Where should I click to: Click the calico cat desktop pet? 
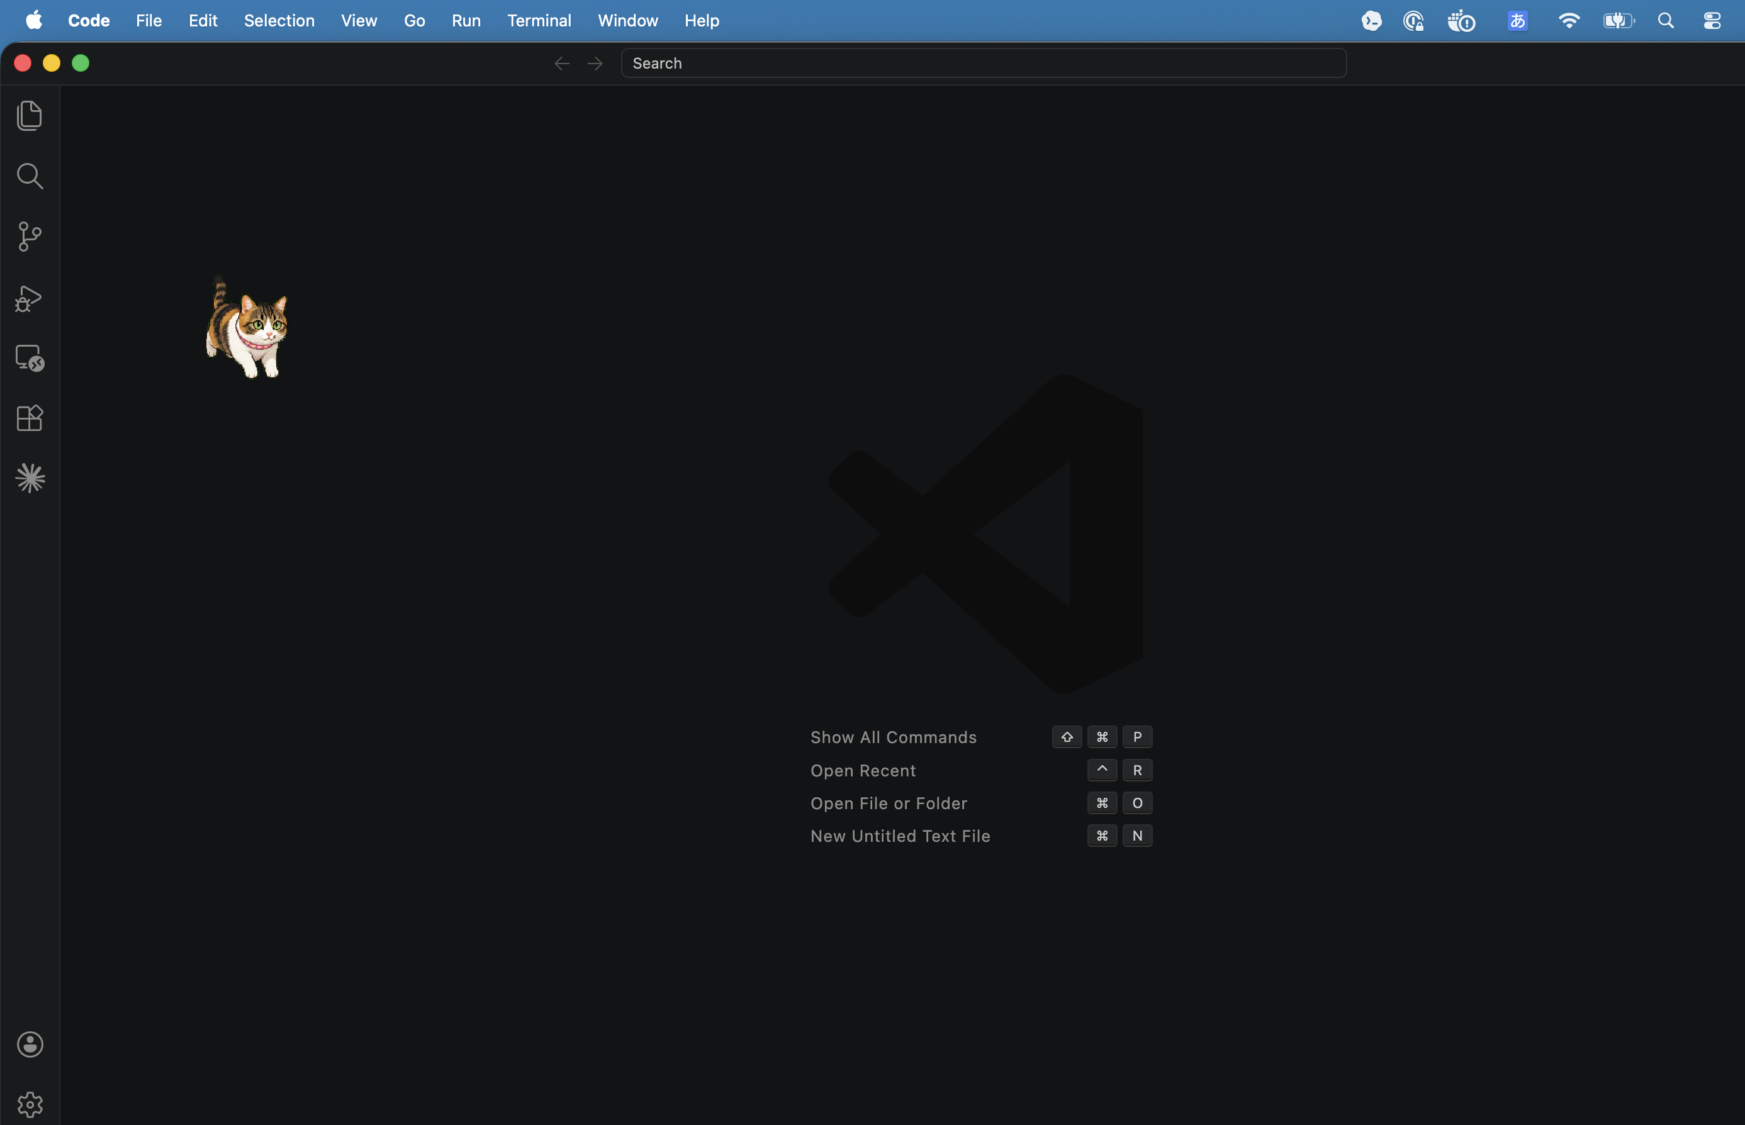[x=247, y=327]
